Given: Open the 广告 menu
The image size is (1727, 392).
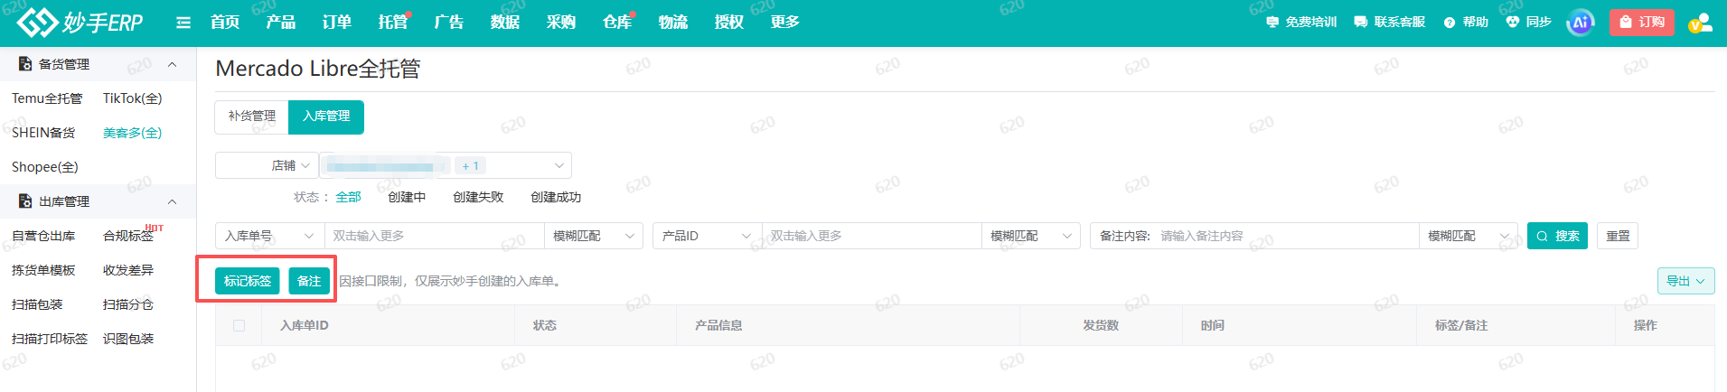Looking at the screenshot, I should pos(449,23).
